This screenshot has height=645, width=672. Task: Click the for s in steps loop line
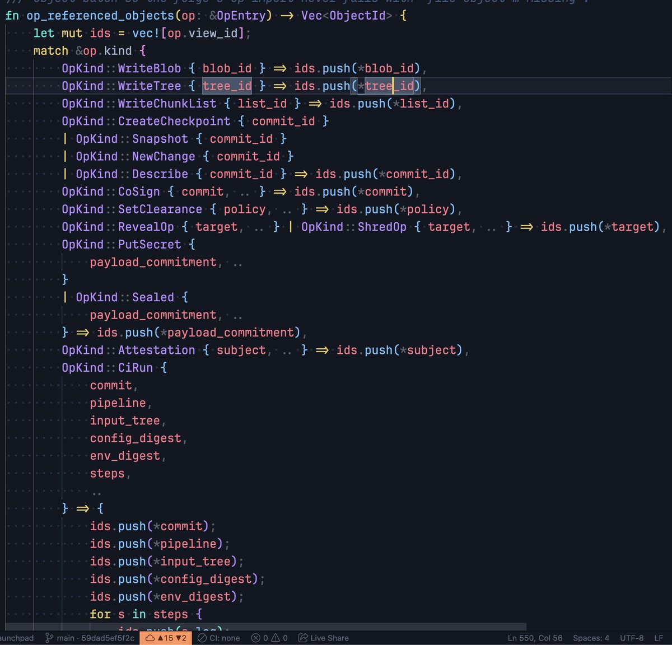click(x=146, y=615)
